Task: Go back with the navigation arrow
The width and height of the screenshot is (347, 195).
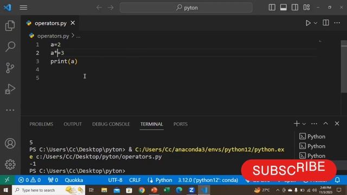Action: 99,8
